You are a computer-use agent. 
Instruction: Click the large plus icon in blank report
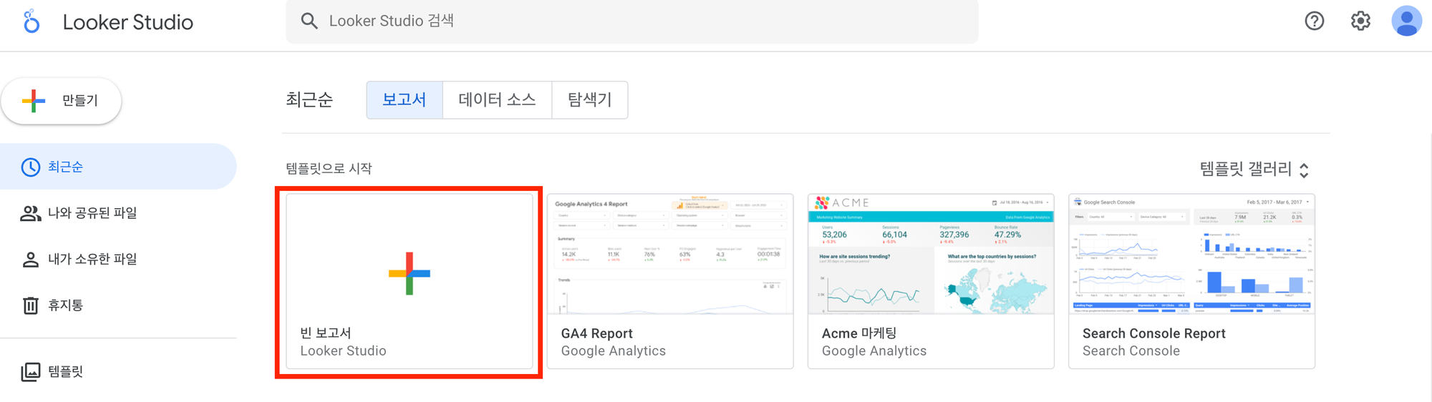click(x=410, y=273)
